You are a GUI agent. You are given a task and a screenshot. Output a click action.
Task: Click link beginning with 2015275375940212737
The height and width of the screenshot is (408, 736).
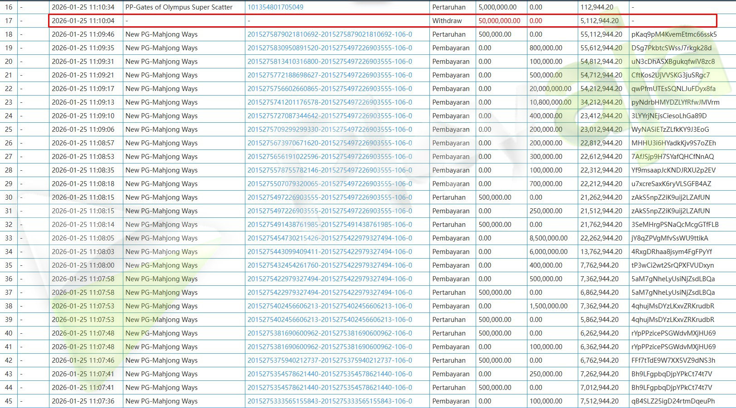point(330,360)
